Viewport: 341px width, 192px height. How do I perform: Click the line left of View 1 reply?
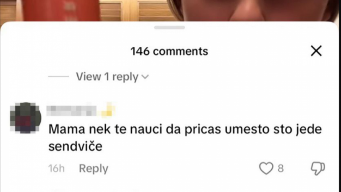pos(58,76)
